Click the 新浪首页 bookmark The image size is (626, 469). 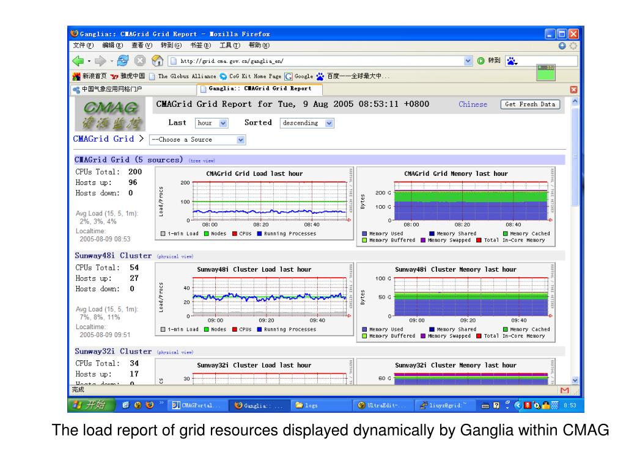(90, 76)
